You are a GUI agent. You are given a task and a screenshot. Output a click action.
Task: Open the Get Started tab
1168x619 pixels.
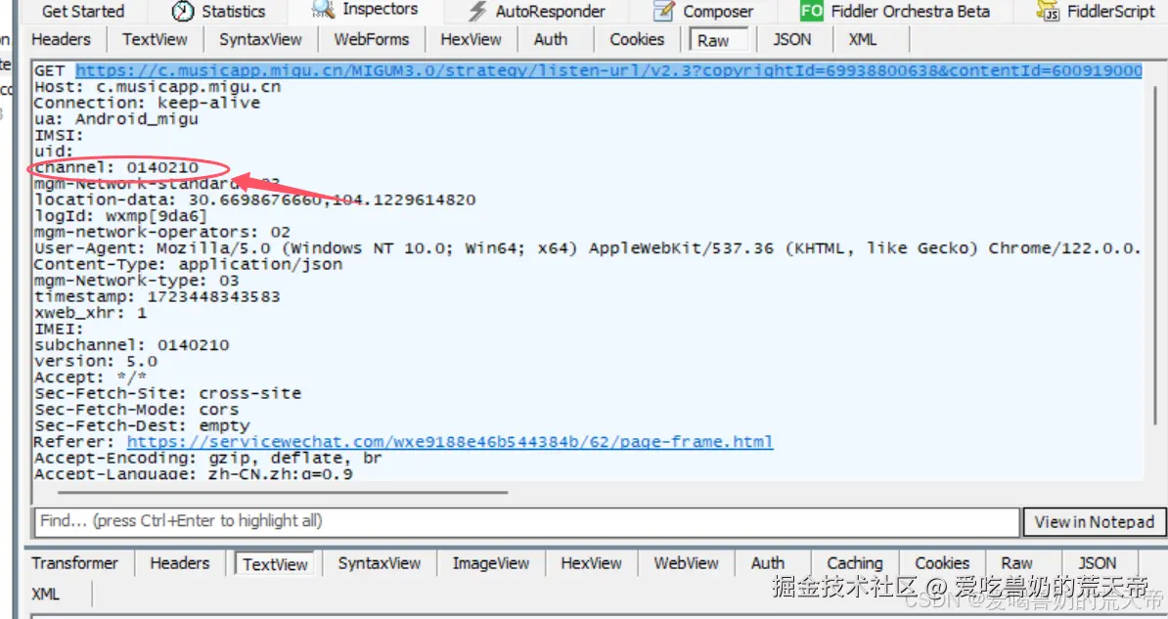[x=82, y=11]
